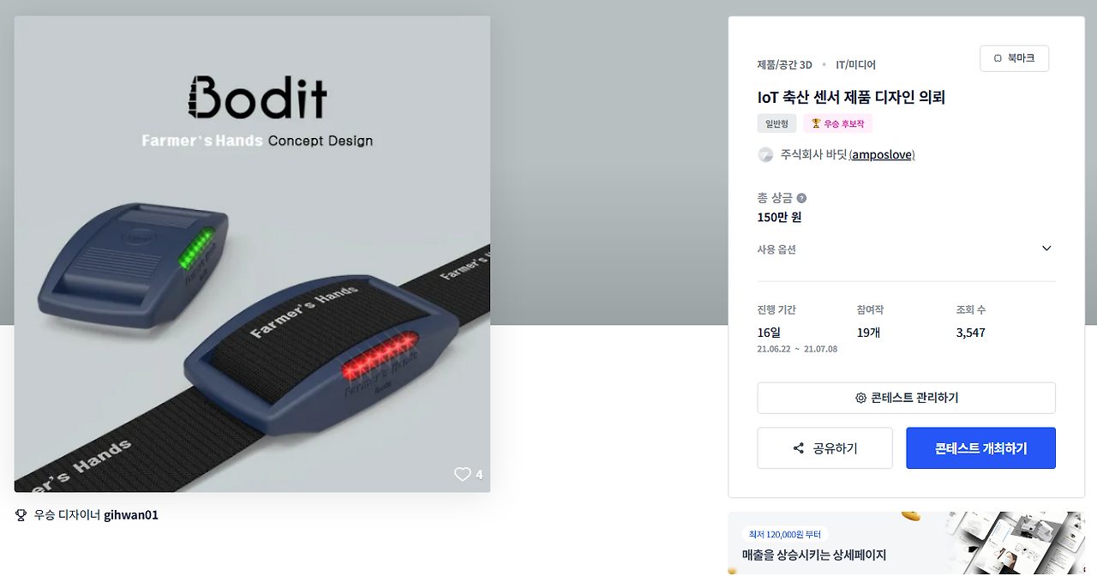
Task: Click the 일반형 tag badge
Action: point(776,123)
